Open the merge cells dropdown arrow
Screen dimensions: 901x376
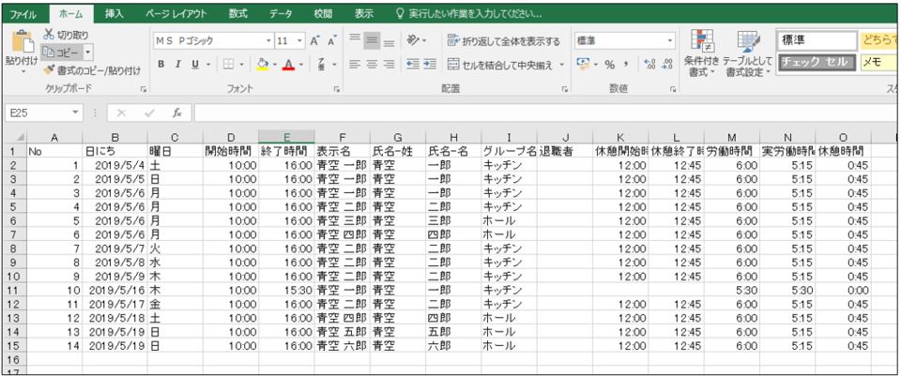click(561, 65)
